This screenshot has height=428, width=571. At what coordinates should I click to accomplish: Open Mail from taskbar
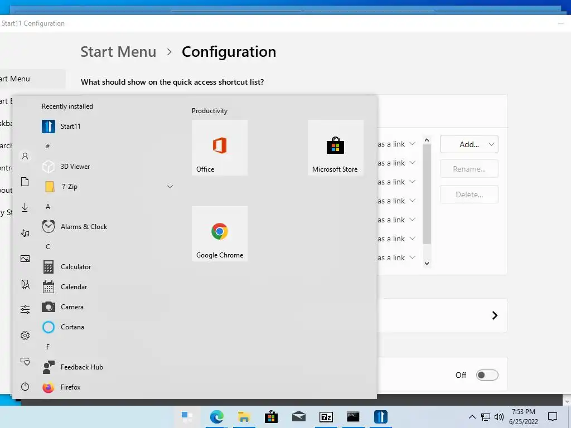299,417
